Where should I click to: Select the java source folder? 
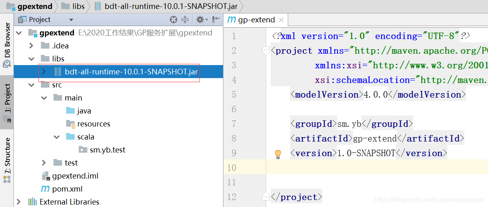click(84, 111)
